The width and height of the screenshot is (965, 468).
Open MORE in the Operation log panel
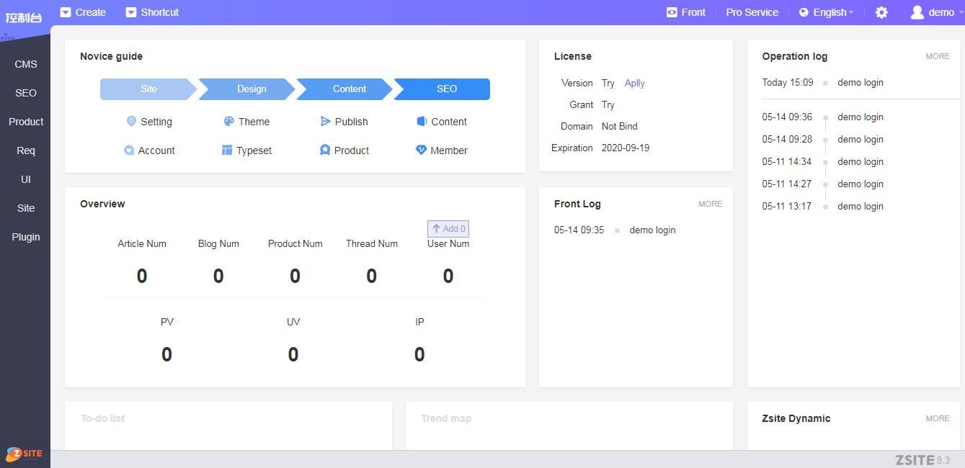click(x=938, y=56)
